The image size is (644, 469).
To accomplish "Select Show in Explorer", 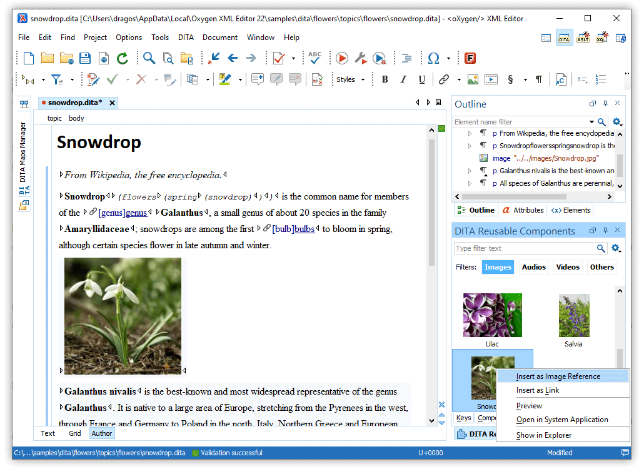I will tap(563, 435).
